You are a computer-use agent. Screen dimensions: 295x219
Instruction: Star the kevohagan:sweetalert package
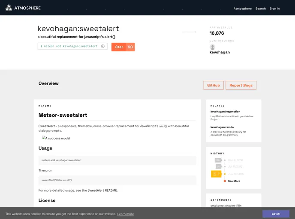click(x=119, y=47)
